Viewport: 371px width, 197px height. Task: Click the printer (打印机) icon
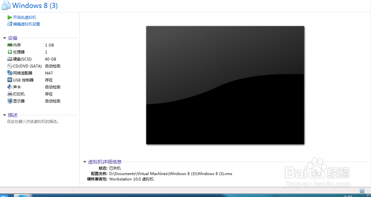pos(10,94)
